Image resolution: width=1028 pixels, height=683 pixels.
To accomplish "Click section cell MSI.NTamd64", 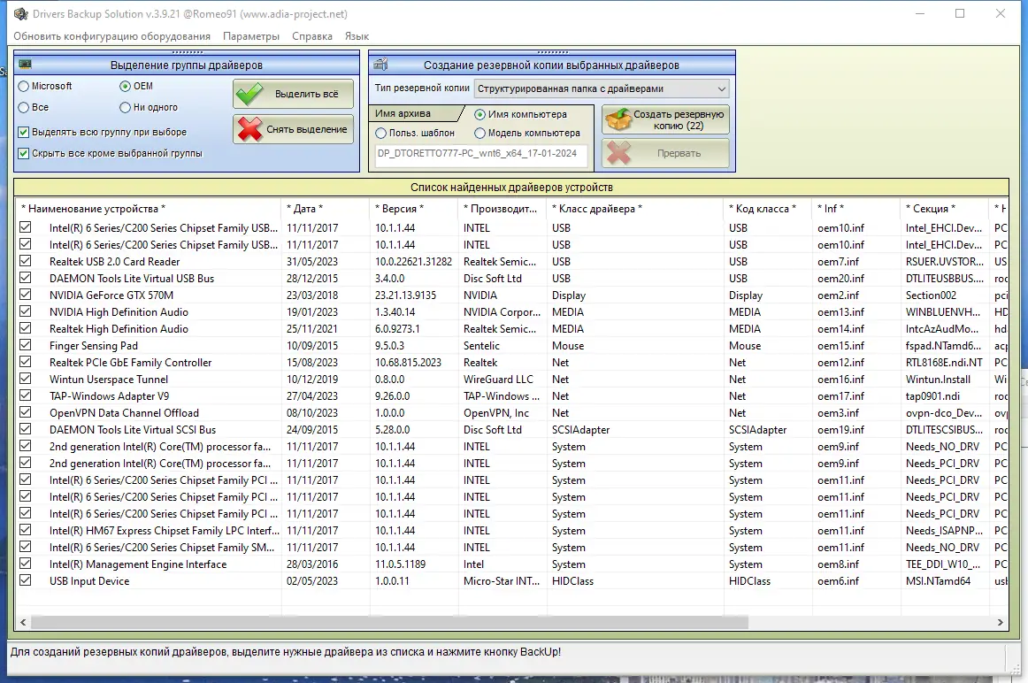I will coord(938,581).
